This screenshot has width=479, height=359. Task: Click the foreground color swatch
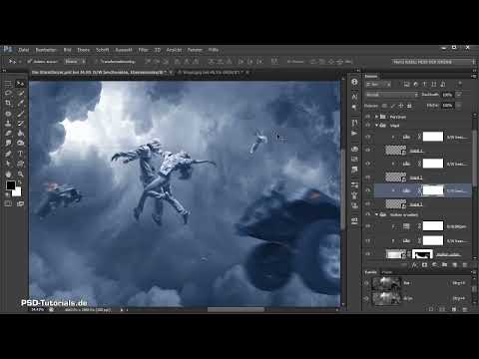click(x=11, y=185)
